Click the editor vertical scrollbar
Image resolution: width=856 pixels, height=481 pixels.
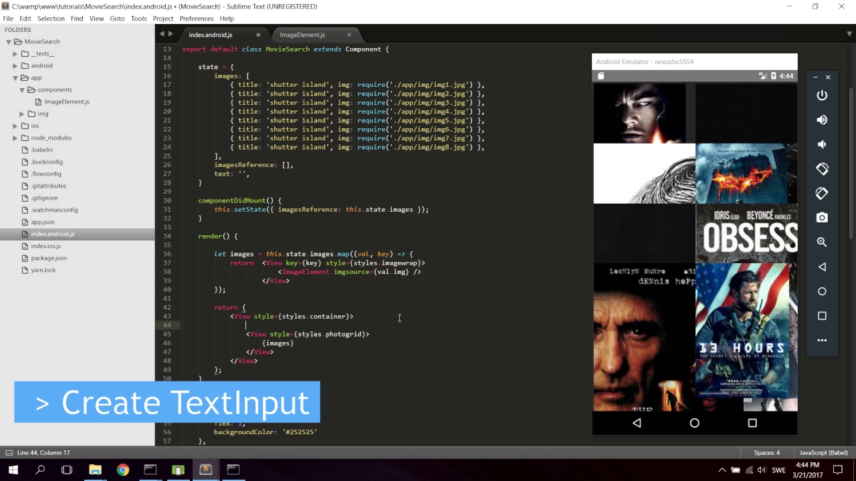851,164
